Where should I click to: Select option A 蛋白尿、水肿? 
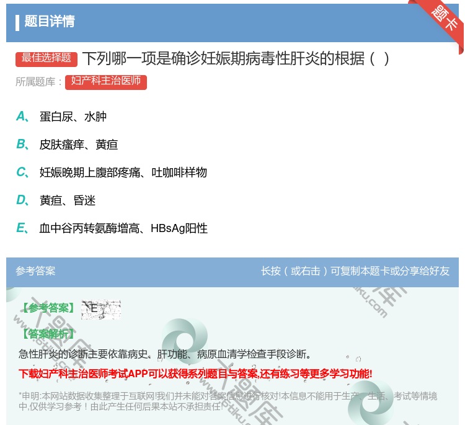(x=61, y=117)
